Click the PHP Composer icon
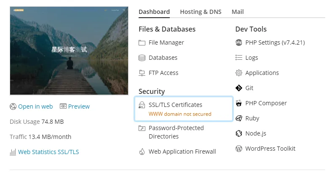The height and width of the screenshot is (173, 329). tap(239, 103)
